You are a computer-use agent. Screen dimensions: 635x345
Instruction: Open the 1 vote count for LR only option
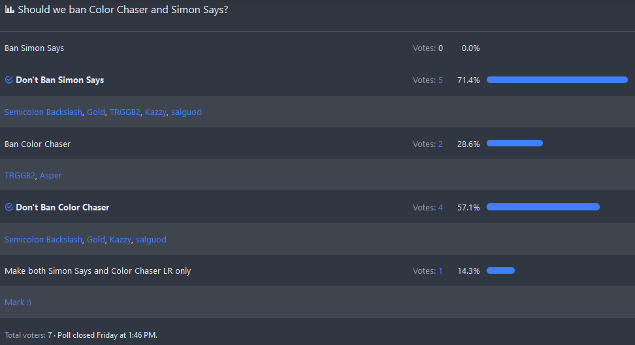440,271
